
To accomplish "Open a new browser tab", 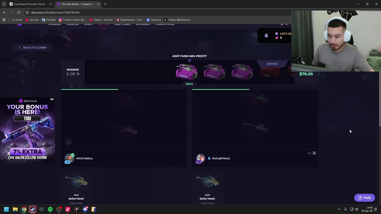I will [x=105, y=4].
